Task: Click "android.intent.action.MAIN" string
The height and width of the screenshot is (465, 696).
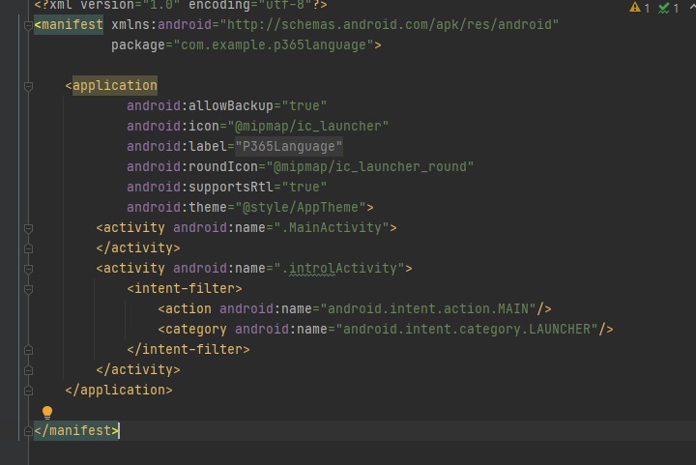Action: point(428,308)
